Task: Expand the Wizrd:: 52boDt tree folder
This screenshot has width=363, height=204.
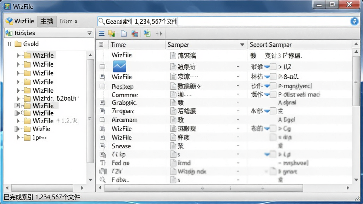Action: pos(18,98)
